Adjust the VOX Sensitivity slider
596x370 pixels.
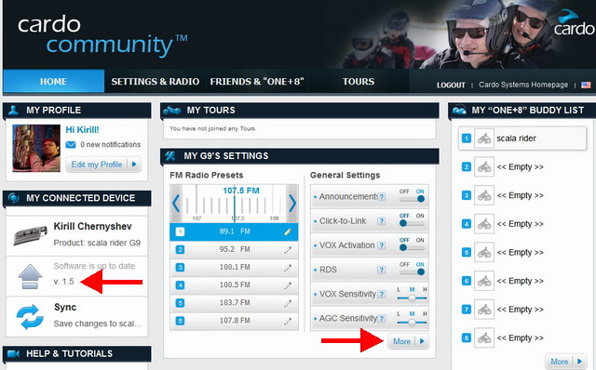point(412,298)
